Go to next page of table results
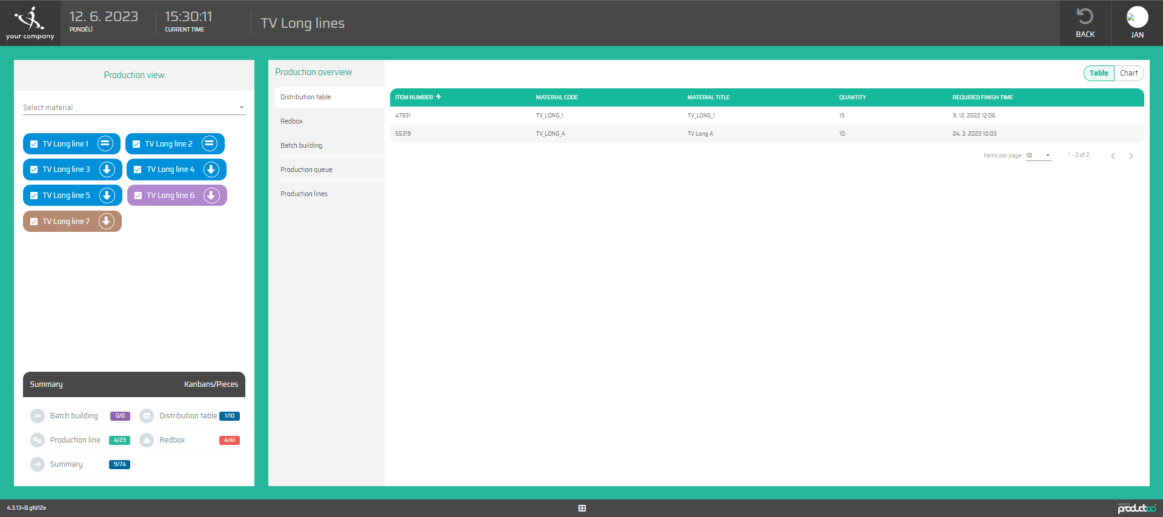The width and height of the screenshot is (1163, 517). coord(1131,156)
